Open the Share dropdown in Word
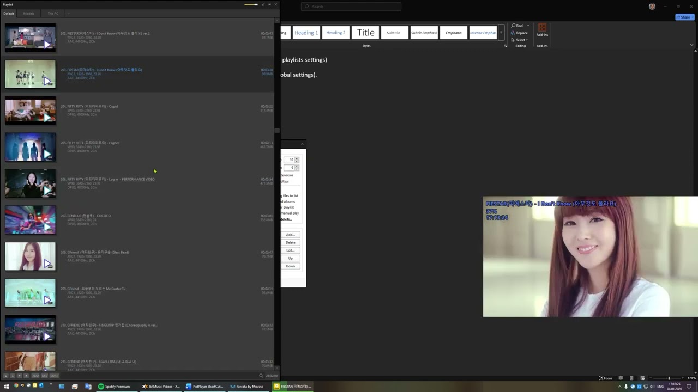The width and height of the screenshot is (698, 392). coord(684,17)
